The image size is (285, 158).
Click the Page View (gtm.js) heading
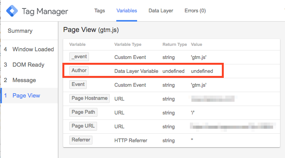point(91,30)
